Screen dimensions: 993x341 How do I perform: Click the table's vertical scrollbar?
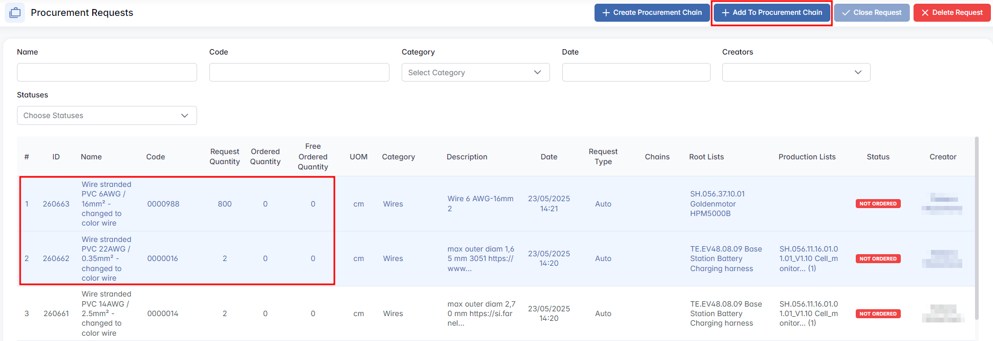(977, 228)
